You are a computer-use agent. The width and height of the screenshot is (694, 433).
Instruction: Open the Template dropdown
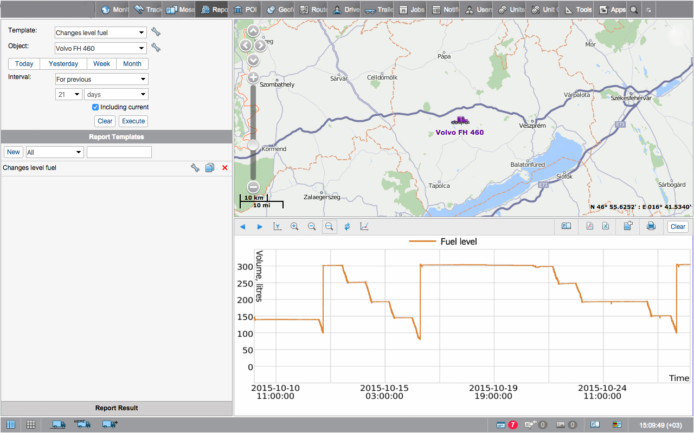tap(101, 32)
